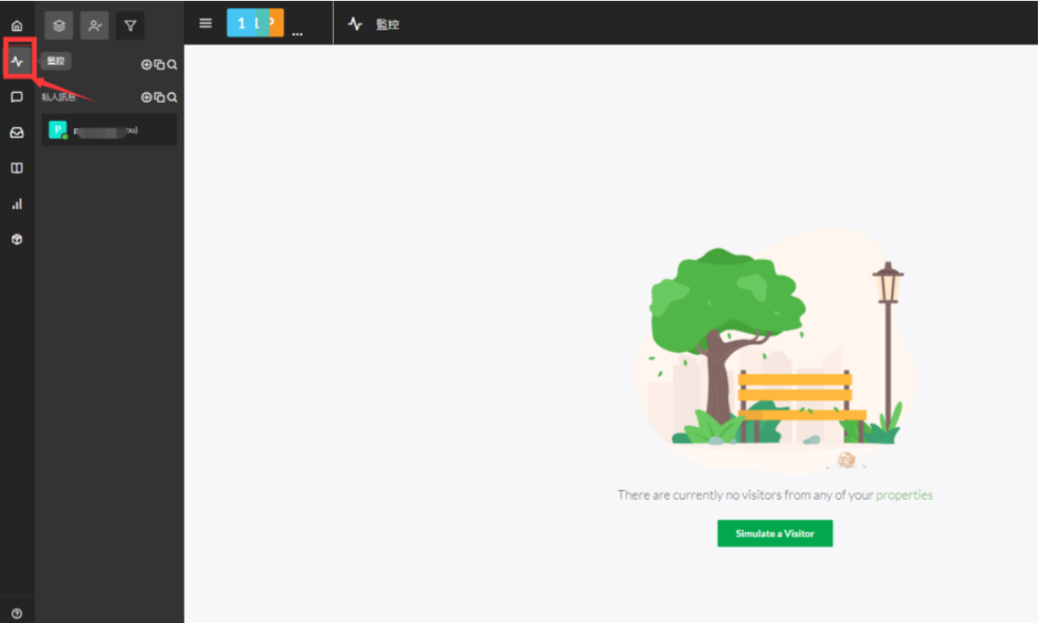Image resolution: width=1042 pixels, height=623 pixels.
Task: Click the copy icon in private messages row
Action: pos(159,97)
